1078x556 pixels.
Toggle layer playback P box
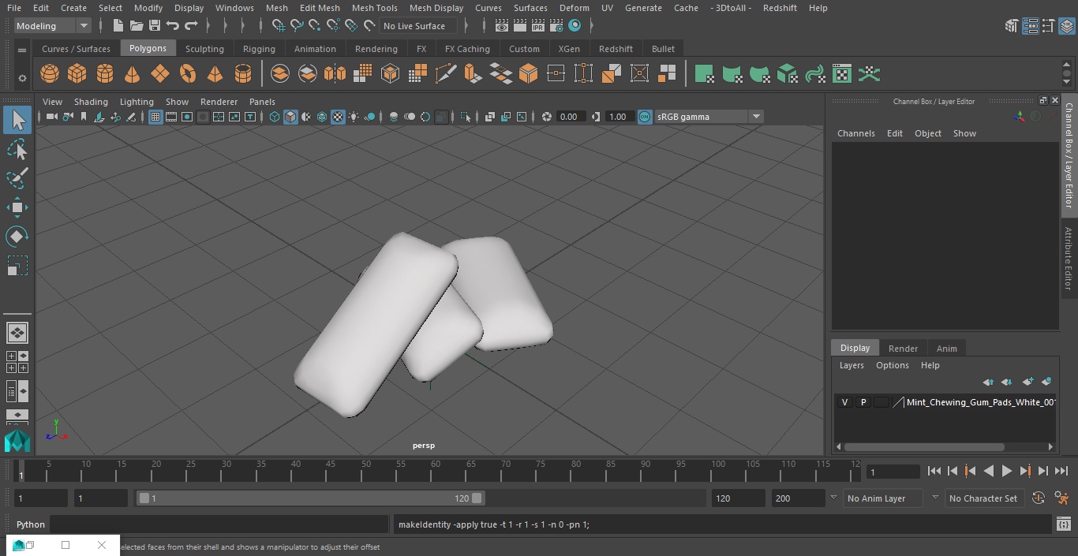click(863, 402)
